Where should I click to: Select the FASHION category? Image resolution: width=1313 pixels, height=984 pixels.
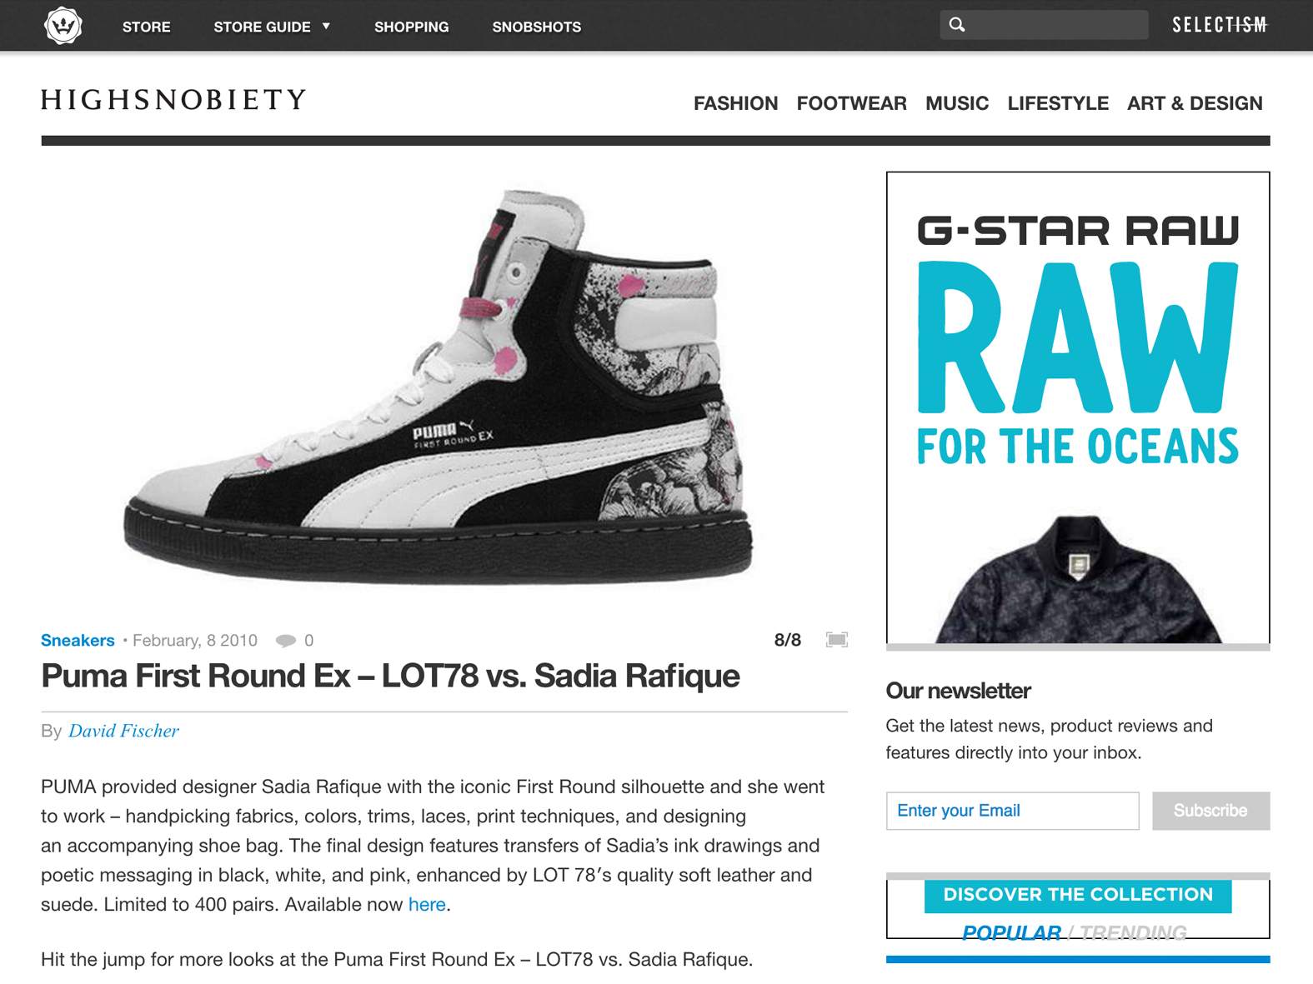pyautogui.click(x=735, y=103)
